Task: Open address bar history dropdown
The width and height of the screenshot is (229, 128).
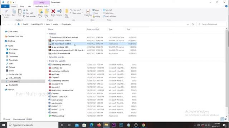Action: [188, 25]
